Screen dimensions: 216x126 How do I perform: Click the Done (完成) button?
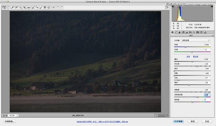(x=207, y=121)
